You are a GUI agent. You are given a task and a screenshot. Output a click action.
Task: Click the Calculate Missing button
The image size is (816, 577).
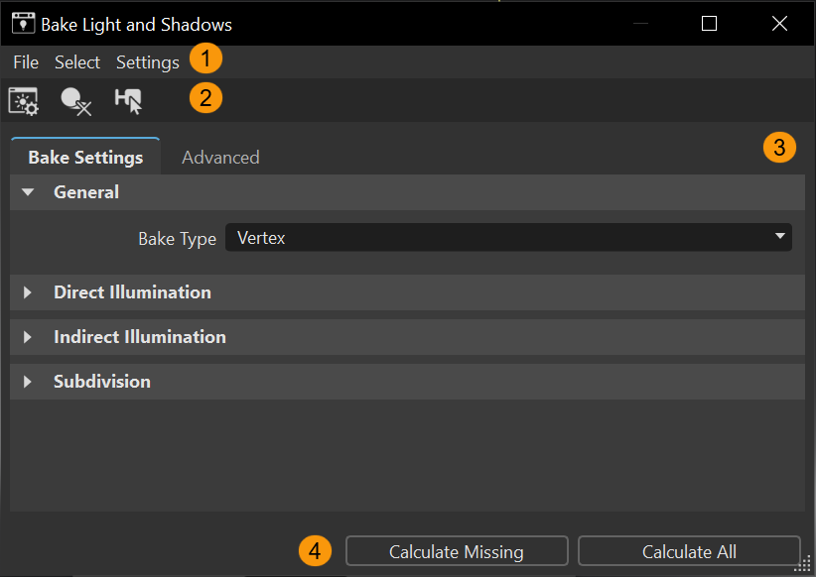[x=457, y=551]
